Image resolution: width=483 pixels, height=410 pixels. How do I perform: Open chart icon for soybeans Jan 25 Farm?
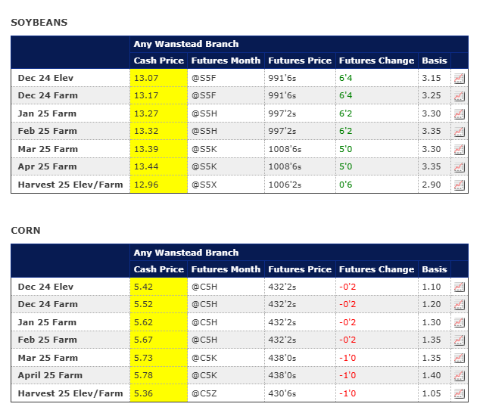459,113
